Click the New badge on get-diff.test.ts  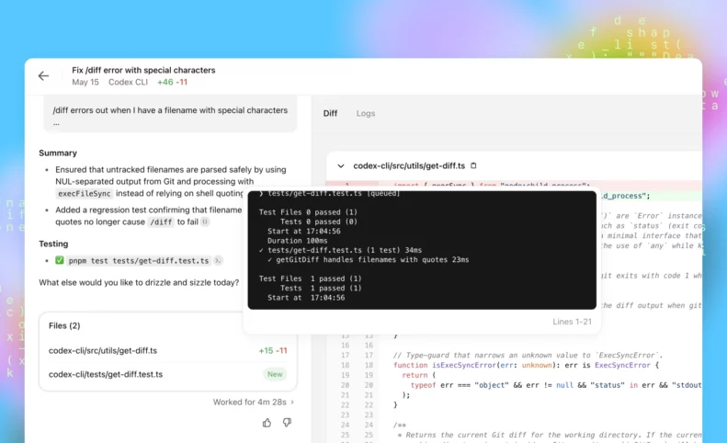(275, 374)
